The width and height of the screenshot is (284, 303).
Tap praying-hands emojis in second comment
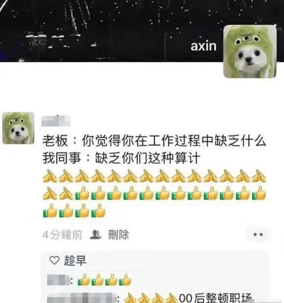[151, 298]
